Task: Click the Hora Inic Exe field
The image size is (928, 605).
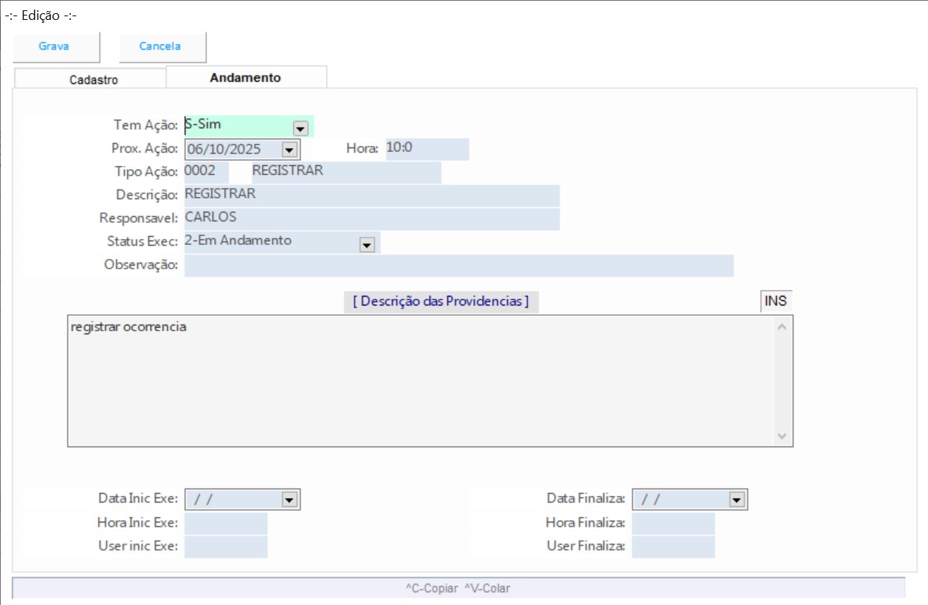Action: click(226, 523)
